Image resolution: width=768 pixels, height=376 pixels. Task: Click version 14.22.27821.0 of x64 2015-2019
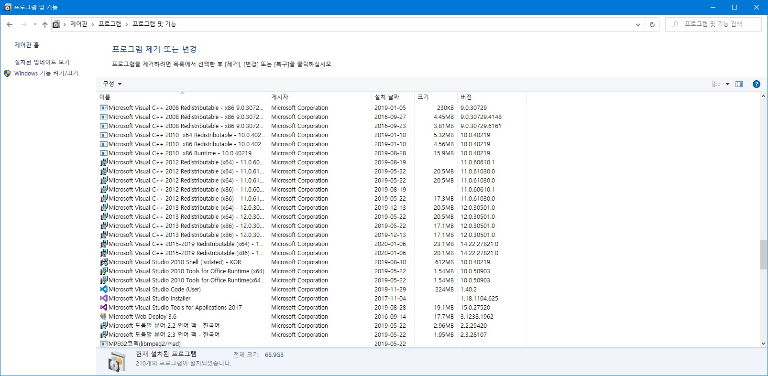point(479,244)
